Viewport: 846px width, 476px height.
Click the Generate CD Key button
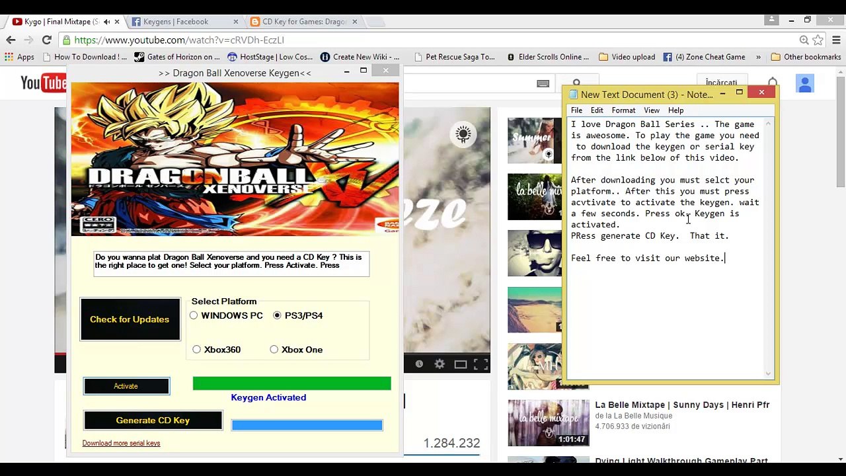153,420
